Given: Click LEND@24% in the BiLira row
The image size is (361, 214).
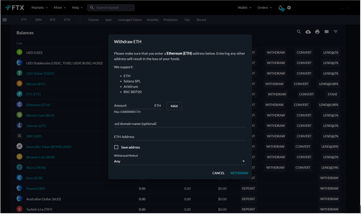Looking at the screenshot, I should (x=330, y=167).
